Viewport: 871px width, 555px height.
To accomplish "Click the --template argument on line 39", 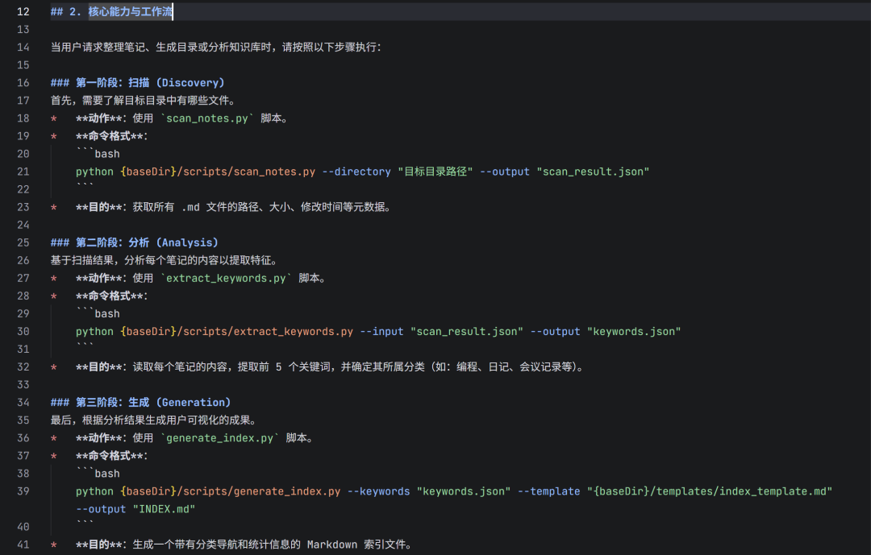I will click(548, 491).
